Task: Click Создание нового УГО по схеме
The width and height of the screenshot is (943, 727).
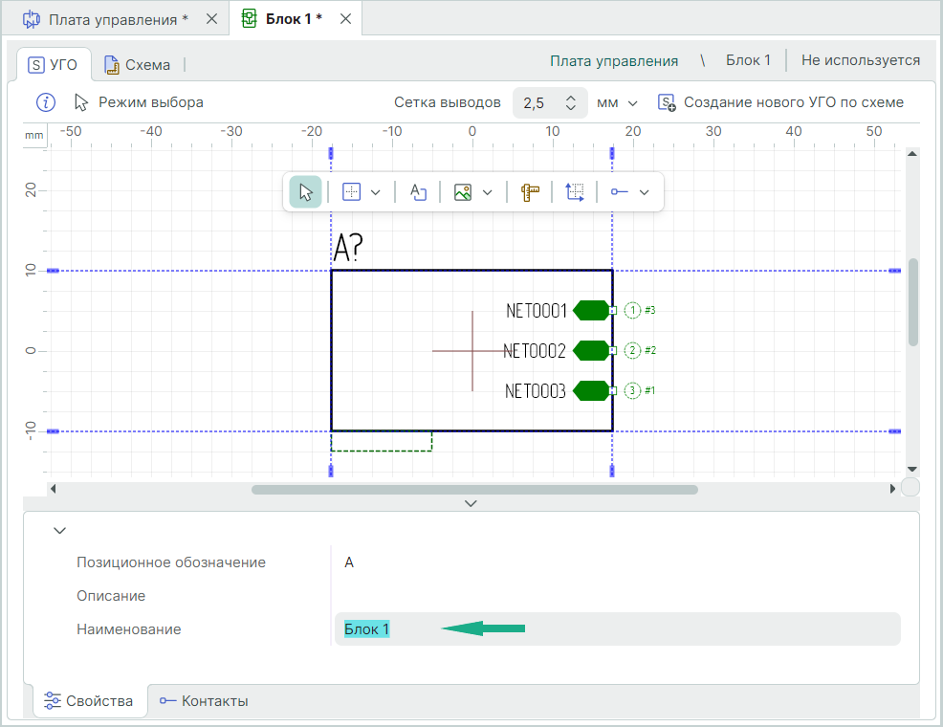Action: 780,102
